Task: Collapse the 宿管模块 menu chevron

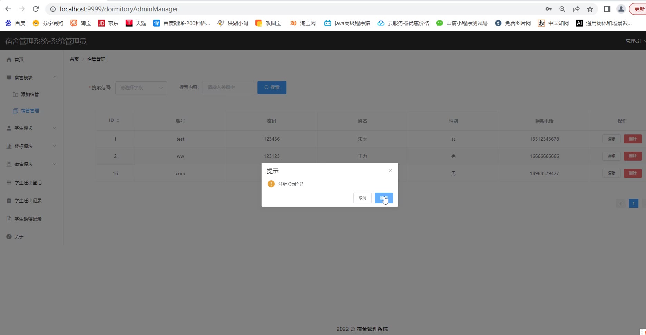Action: tap(55, 77)
